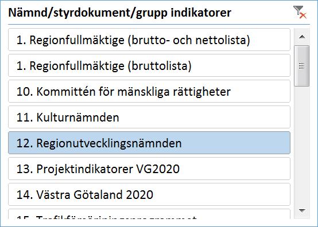
Task: Click the vertical scrollbar thumb
Action: (x=302, y=66)
